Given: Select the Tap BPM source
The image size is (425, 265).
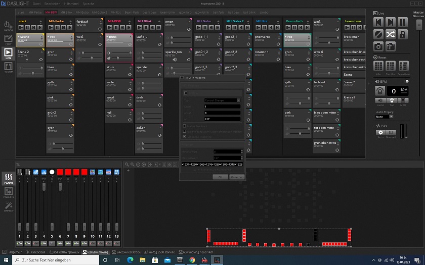Looking at the screenshot, I should point(392,100).
